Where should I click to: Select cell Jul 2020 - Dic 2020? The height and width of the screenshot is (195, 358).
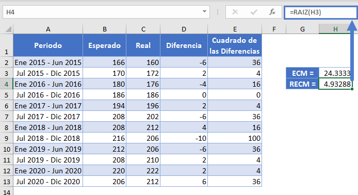(48, 182)
